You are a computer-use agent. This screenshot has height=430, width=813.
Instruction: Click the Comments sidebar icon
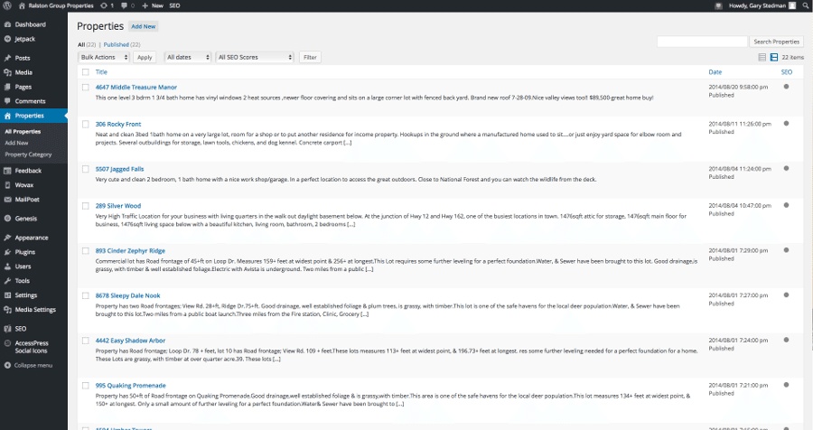[7, 101]
